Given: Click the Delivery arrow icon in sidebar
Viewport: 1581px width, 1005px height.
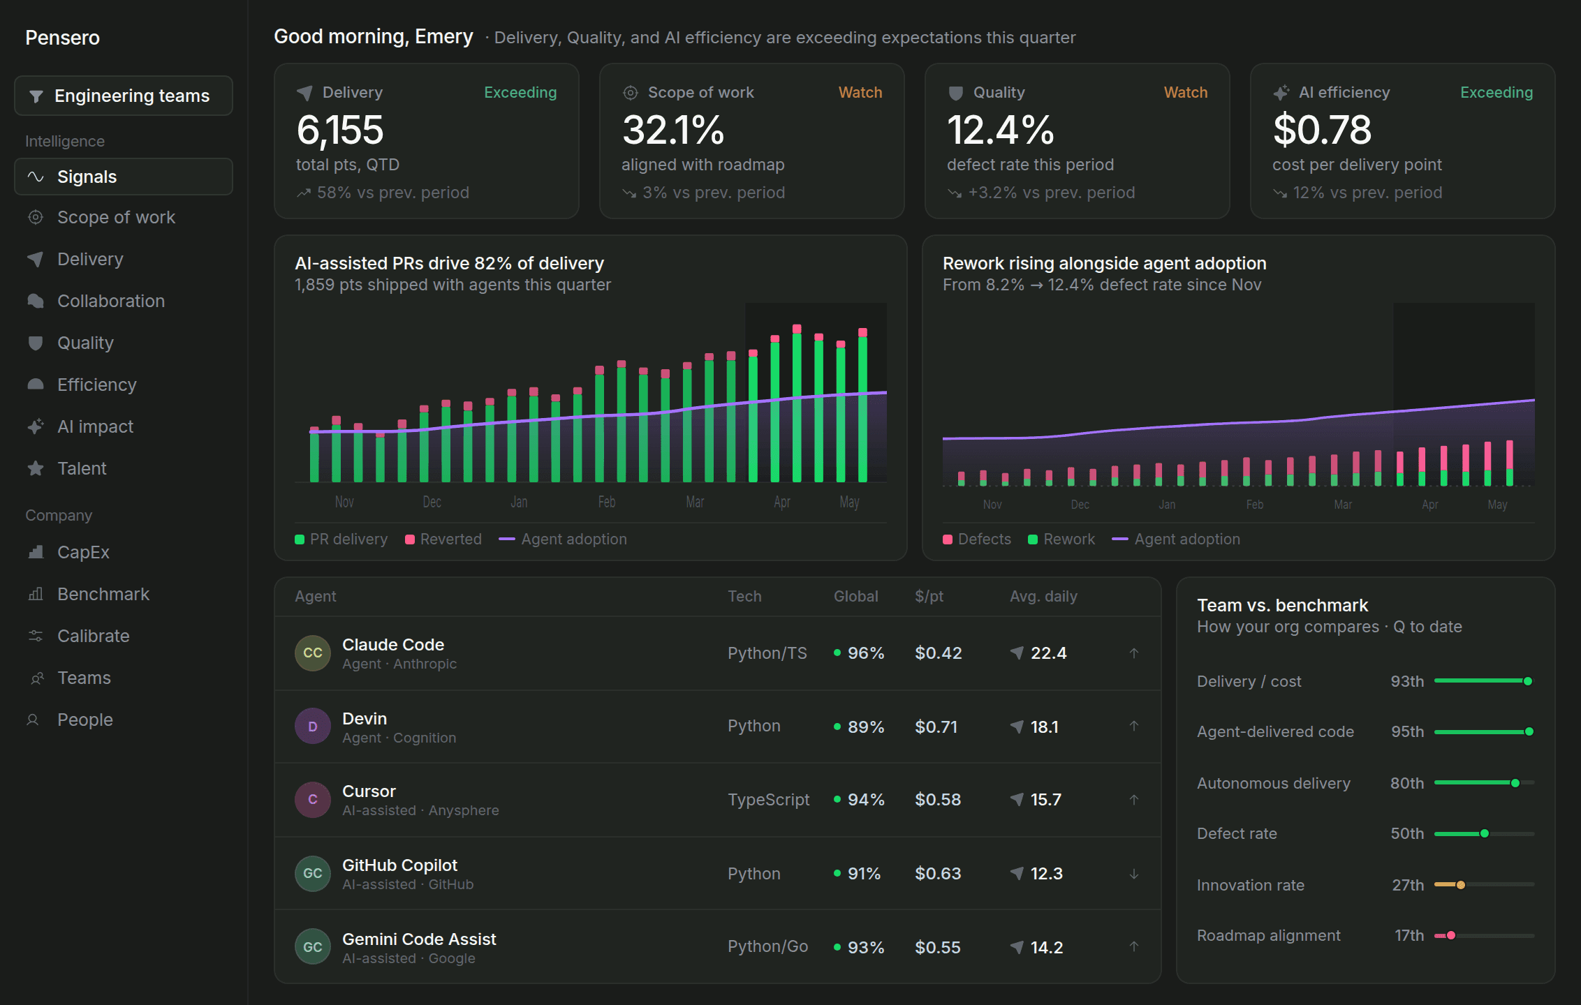Looking at the screenshot, I should (x=36, y=259).
